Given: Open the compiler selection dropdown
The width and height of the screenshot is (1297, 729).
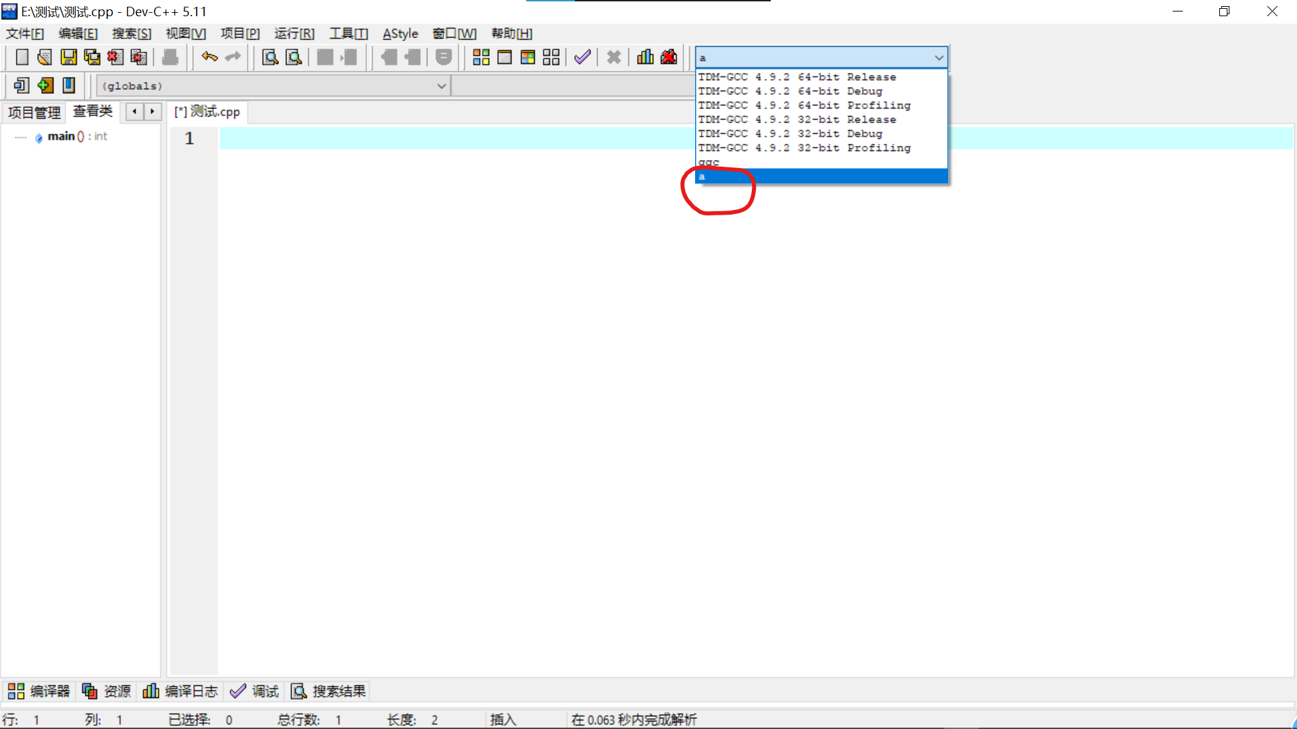Looking at the screenshot, I should click(x=938, y=57).
